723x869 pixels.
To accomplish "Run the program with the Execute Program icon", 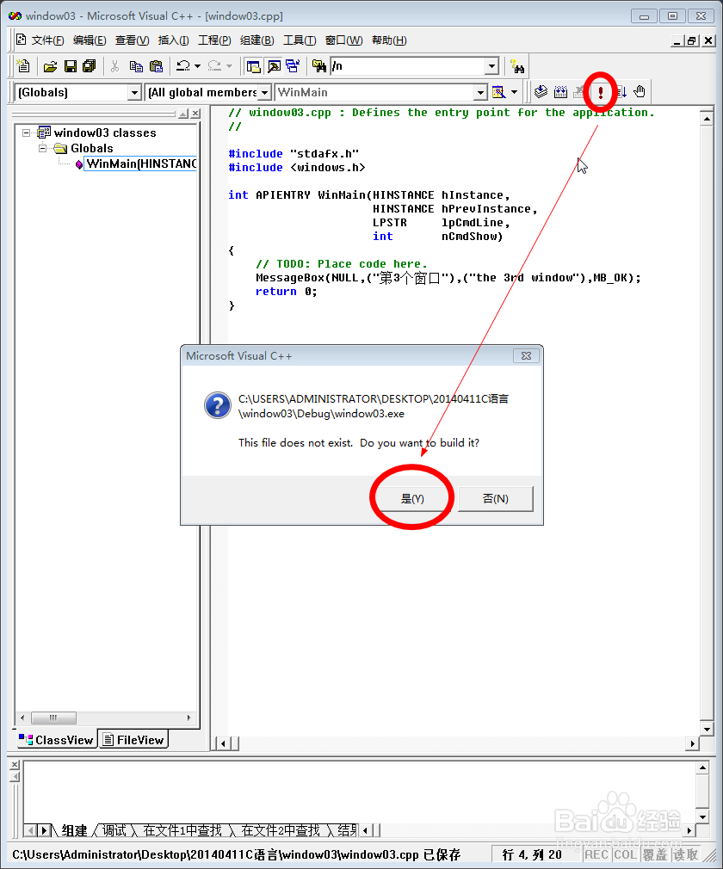I will pyautogui.click(x=600, y=92).
